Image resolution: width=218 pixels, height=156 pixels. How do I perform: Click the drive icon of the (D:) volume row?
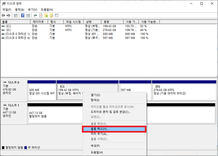click(3, 30)
